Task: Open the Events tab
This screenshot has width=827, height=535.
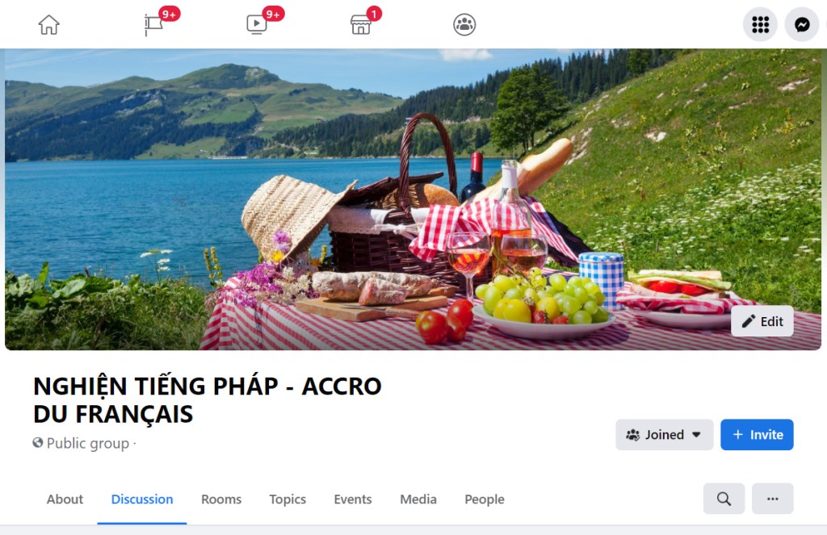Action: pyautogui.click(x=353, y=499)
